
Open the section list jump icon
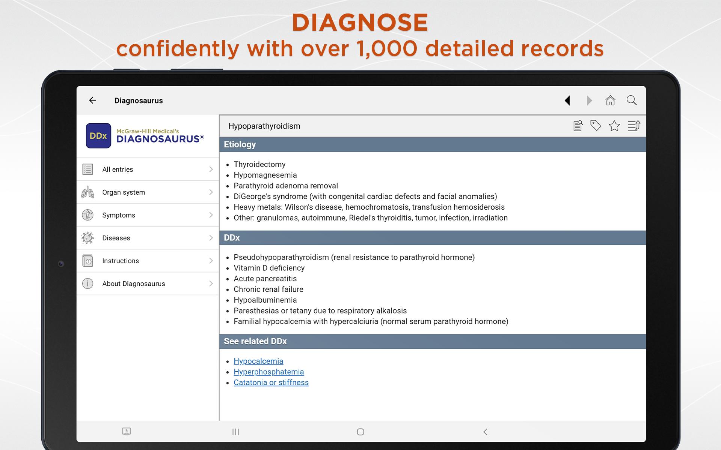634,126
